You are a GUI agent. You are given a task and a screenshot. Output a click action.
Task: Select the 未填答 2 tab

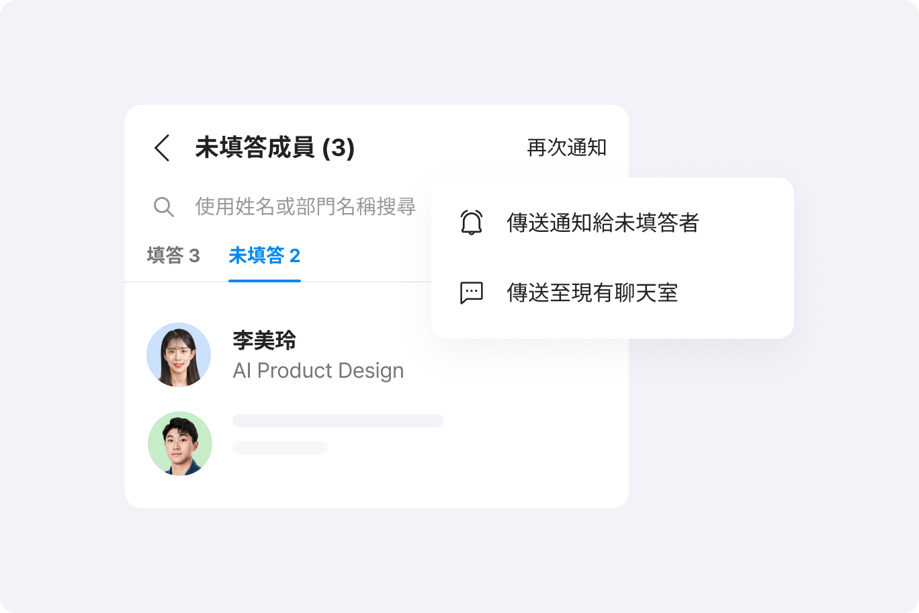pos(264,255)
